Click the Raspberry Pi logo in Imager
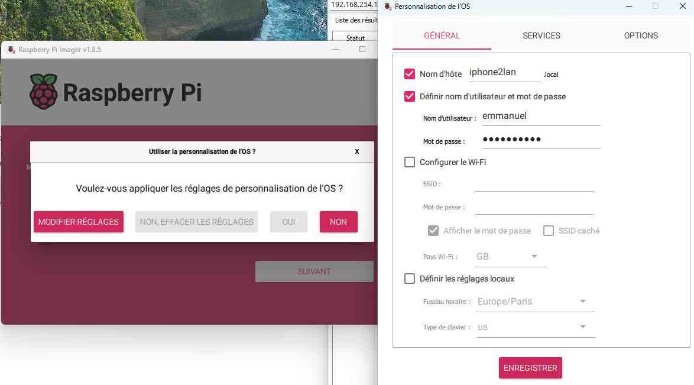Image resolution: width=694 pixels, height=385 pixels. [x=43, y=91]
